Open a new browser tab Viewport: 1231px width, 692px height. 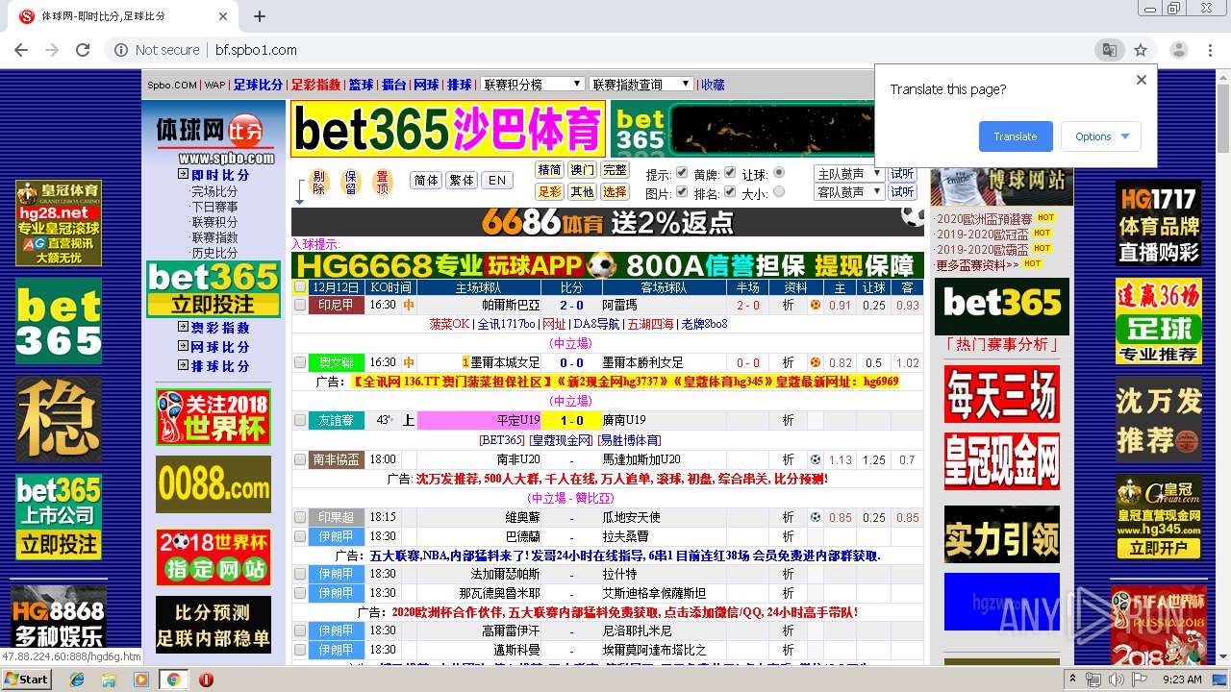(260, 16)
